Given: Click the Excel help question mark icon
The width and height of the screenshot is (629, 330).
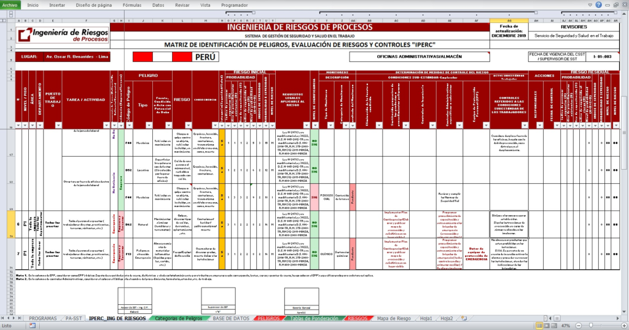Looking at the screenshot, I should [x=599, y=5].
